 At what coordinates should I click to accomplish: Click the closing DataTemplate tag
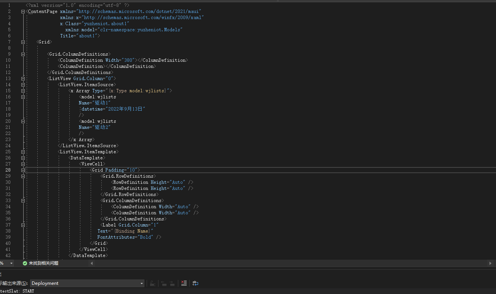tap(88, 255)
